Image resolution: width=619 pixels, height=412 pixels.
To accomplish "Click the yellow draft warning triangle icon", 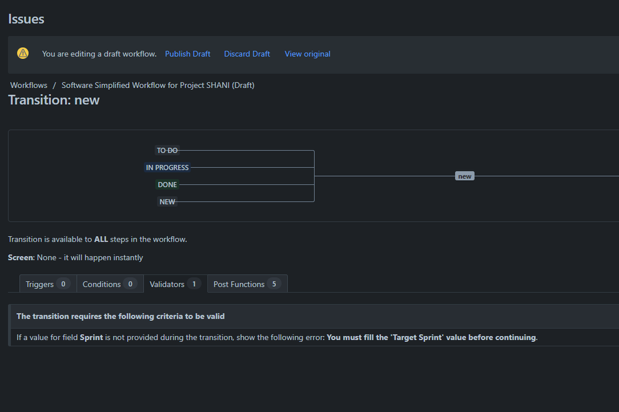I will point(23,53).
